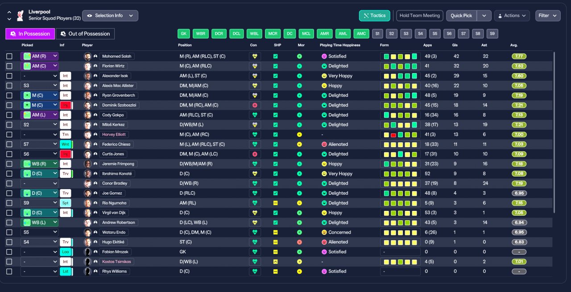571x292 pixels.
Task: Select the AMC position chip
Action: 361,34
